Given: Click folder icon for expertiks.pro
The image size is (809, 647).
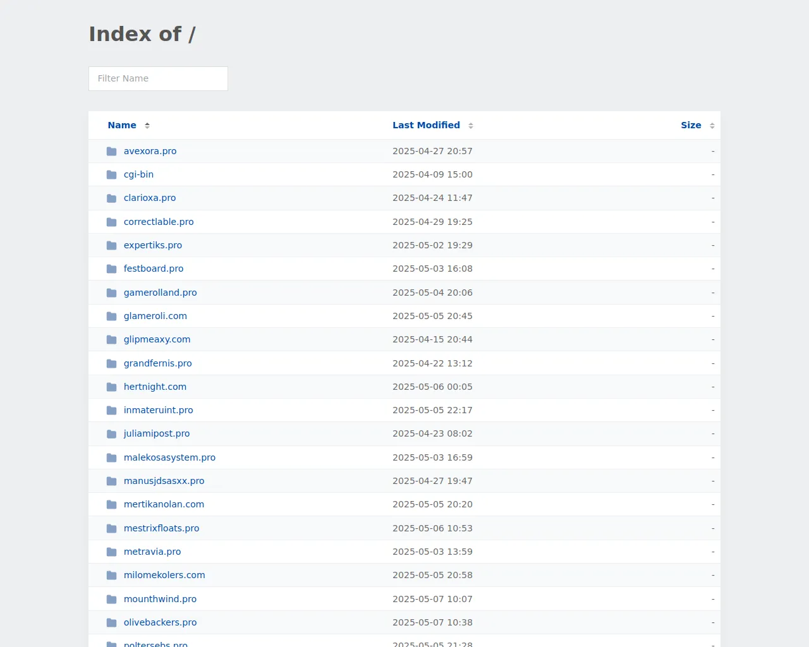Looking at the screenshot, I should 112,245.
